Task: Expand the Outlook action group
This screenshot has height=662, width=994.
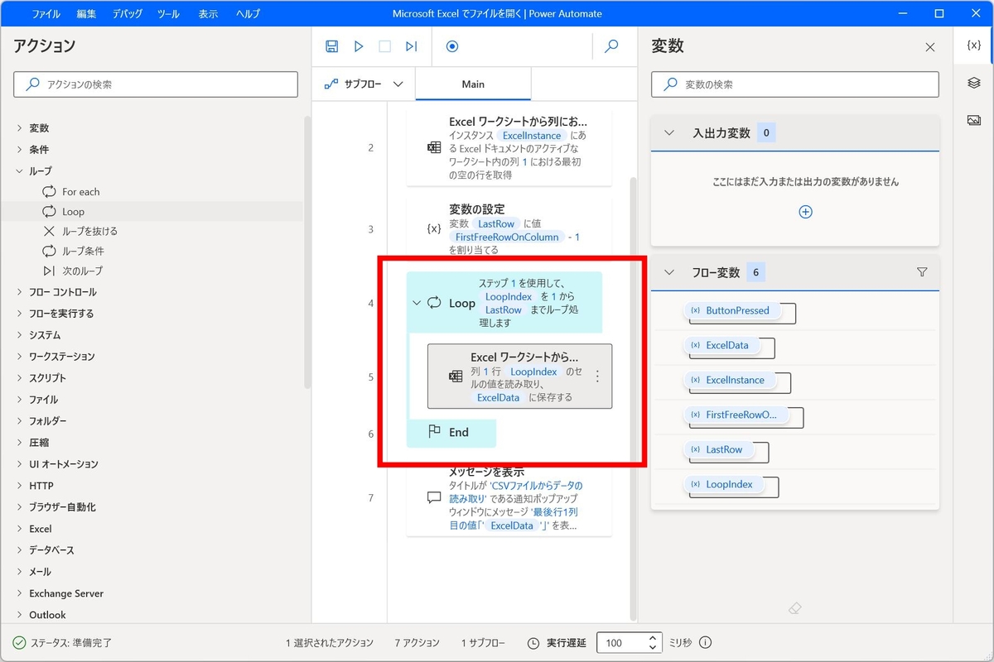Action: tap(20, 615)
